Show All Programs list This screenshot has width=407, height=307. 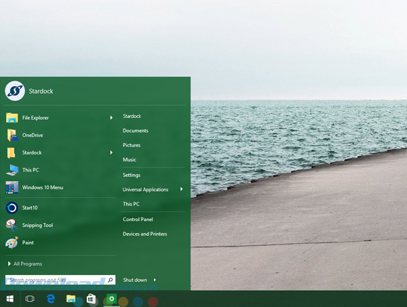27,264
